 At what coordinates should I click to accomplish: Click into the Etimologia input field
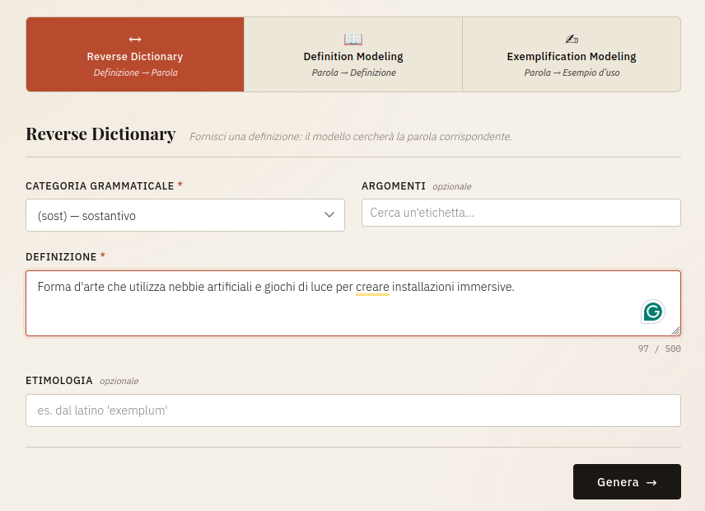point(352,410)
